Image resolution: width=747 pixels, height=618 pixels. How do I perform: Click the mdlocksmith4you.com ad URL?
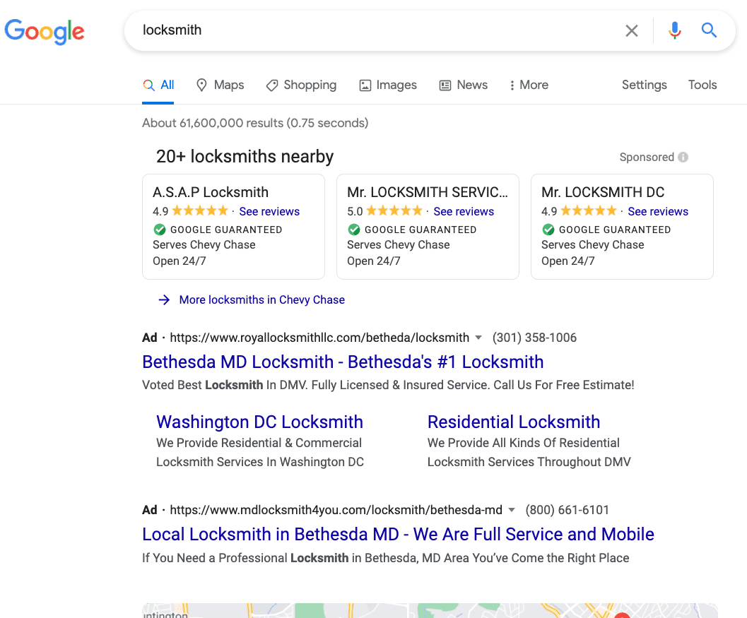tap(336, 510)
